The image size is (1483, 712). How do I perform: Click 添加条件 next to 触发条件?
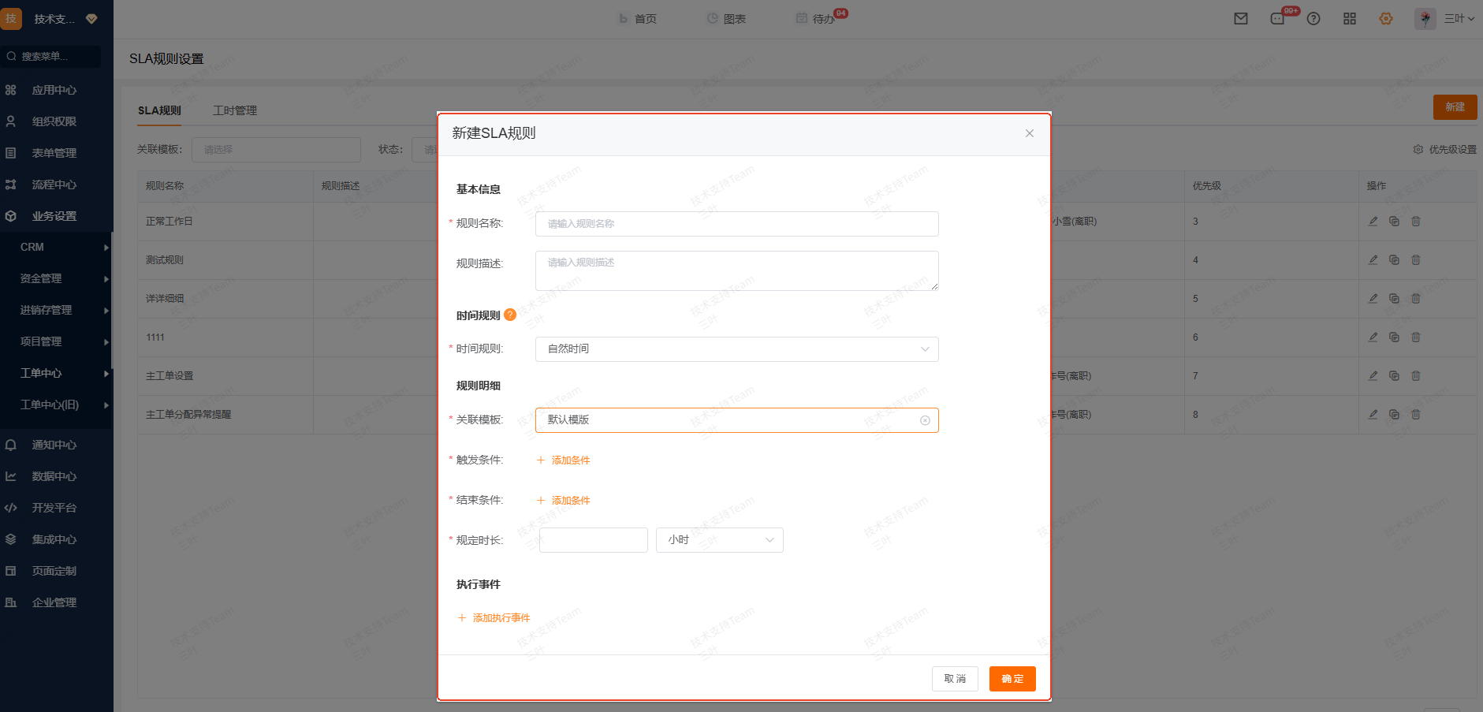point(564,460)
